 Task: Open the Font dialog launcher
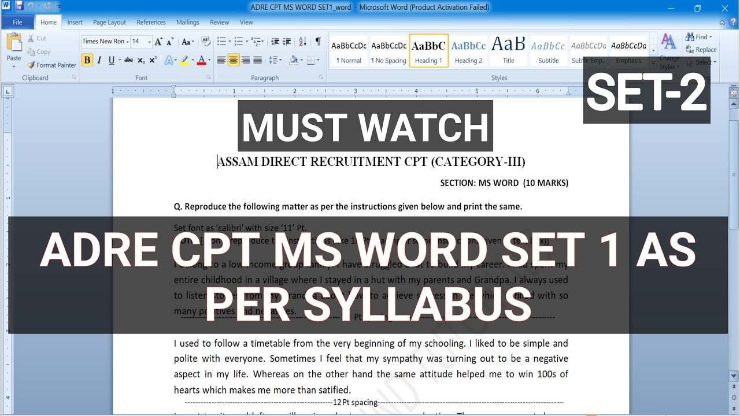click(x=209, y=77)
